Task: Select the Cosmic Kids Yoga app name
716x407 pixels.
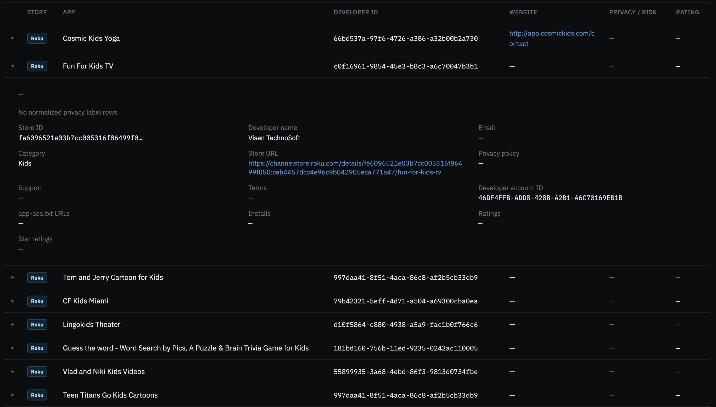Action: [91, 38]
